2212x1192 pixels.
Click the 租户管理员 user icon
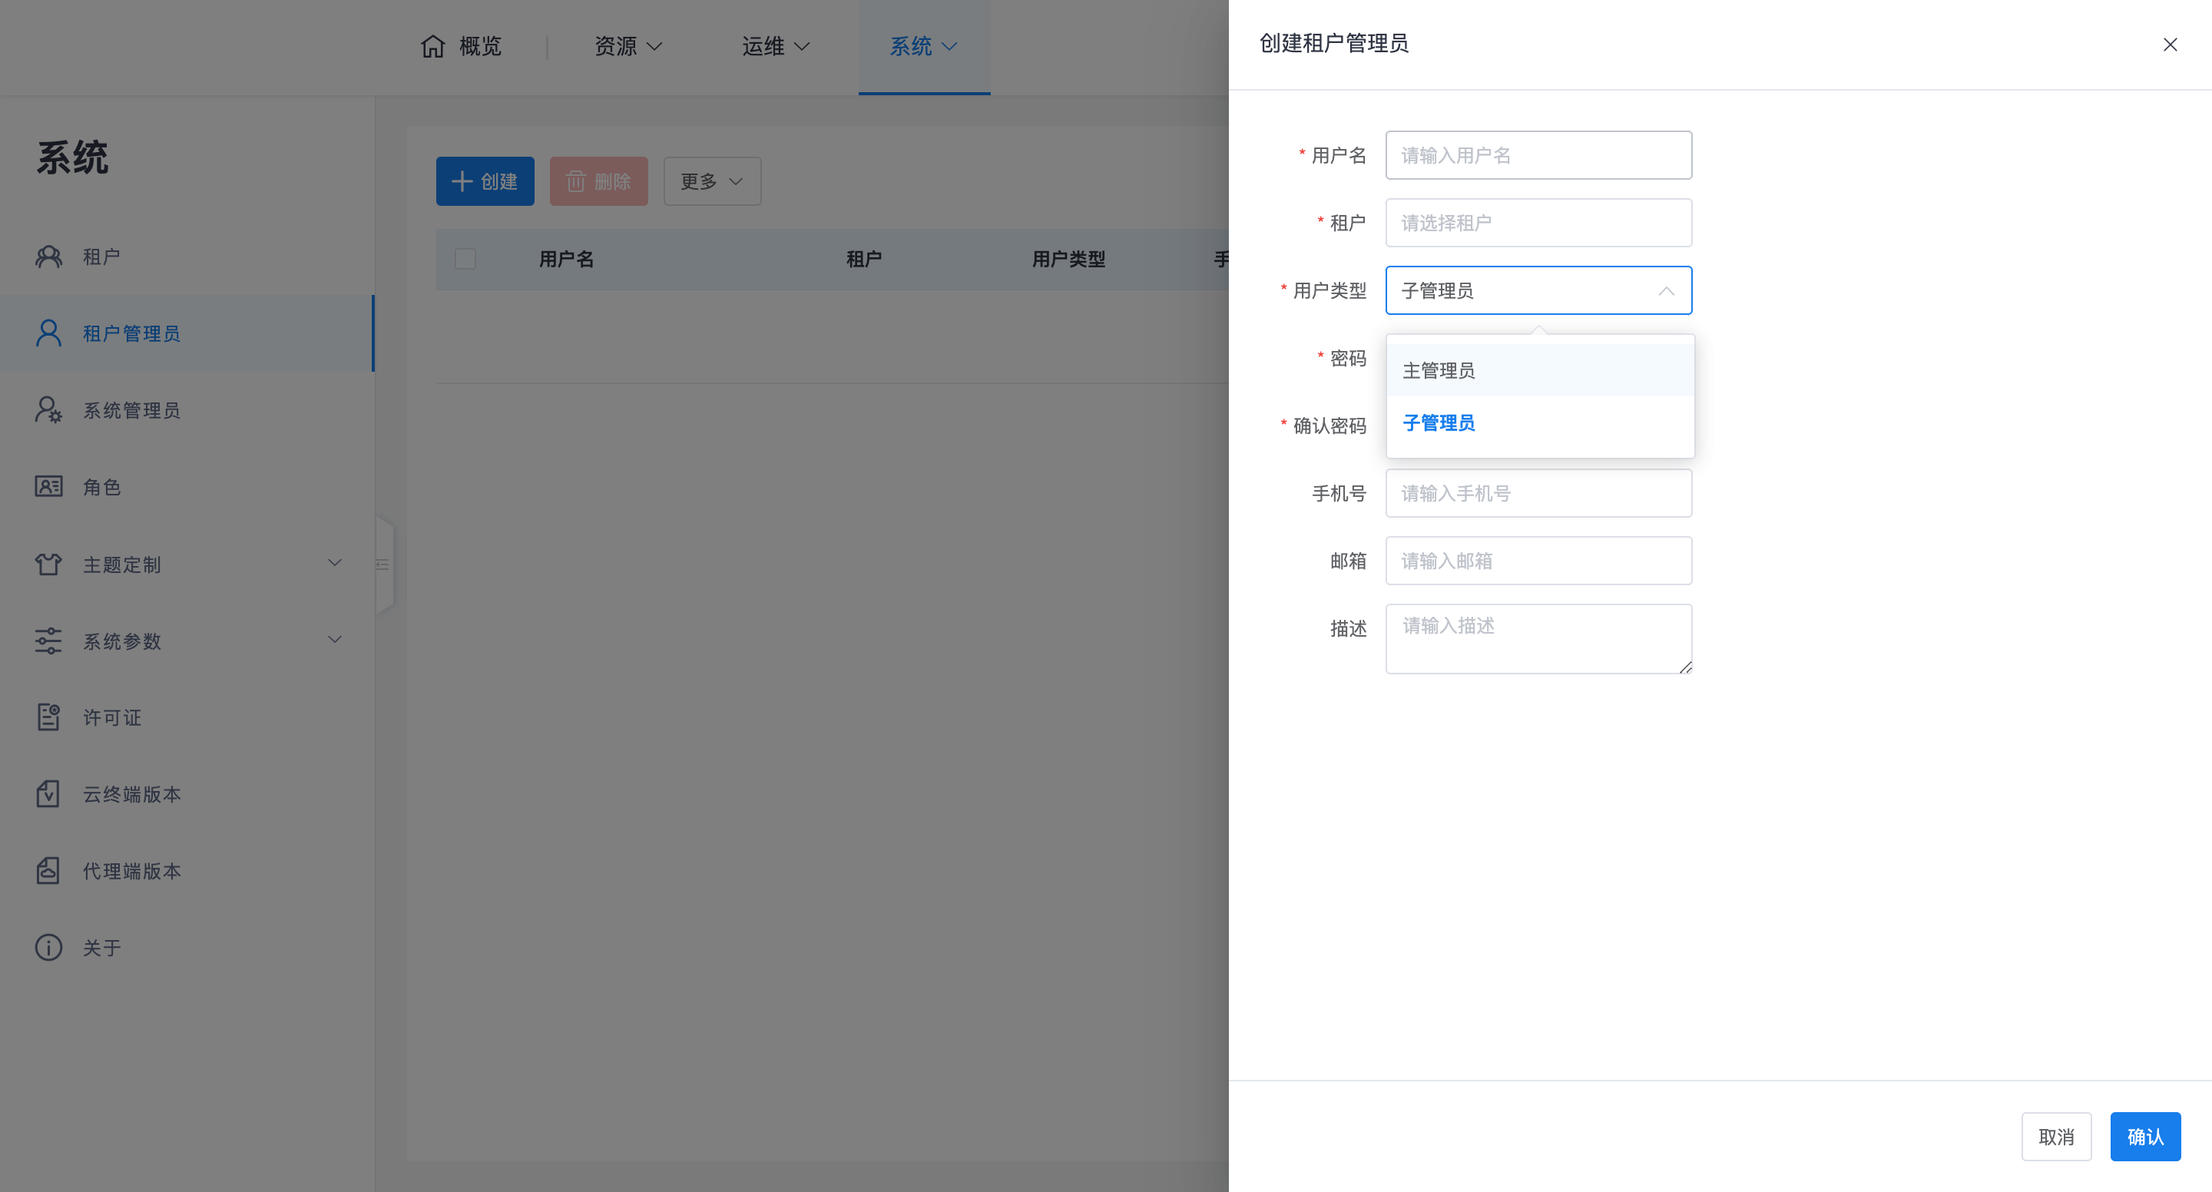[49, 333]
